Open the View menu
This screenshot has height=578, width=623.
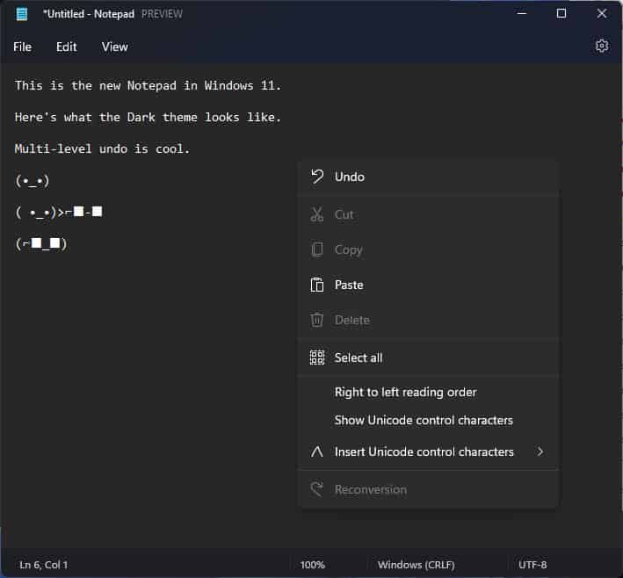click(x=114, y=47)
